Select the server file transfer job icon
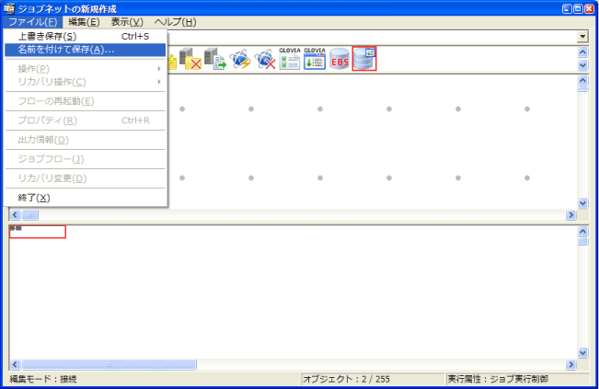The image size is (599, 389). coord(215,59)
